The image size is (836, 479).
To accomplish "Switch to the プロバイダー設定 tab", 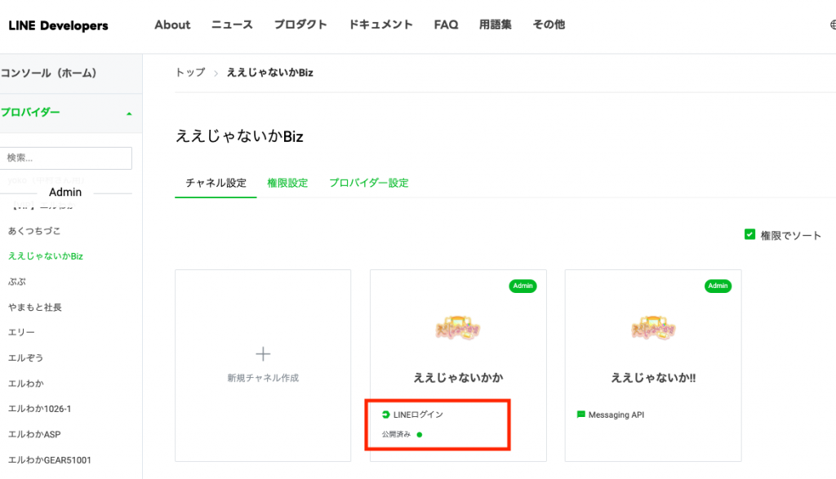I will point(368,184).
